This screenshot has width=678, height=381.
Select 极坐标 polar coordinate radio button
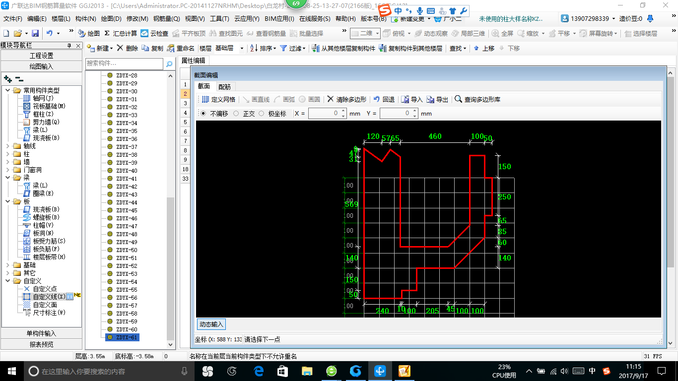(x=262, y=114)
